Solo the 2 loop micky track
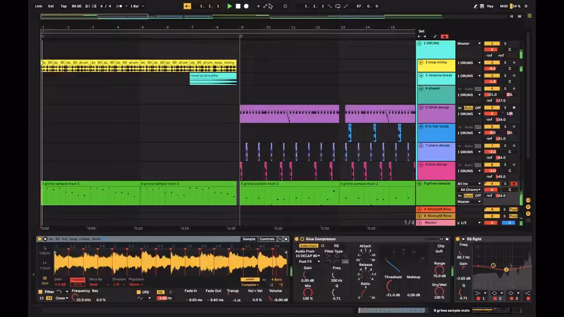 (505, 63)
